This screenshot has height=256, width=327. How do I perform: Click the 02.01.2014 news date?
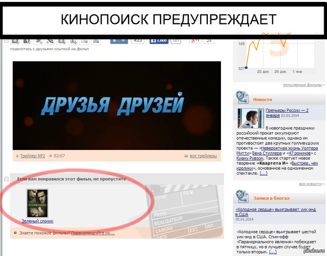[290, 115]
